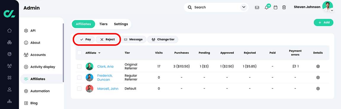Click the Reject button
341x109 pixels.
coord(107,39)
